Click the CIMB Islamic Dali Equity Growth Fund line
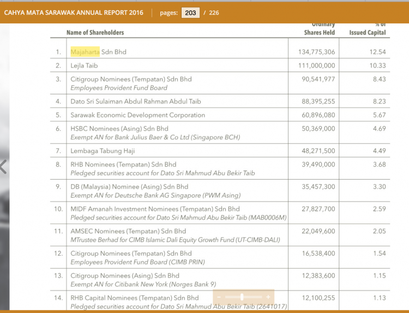Image resolution: width=409 pixels, height=313 pixels. coord(175,240)
